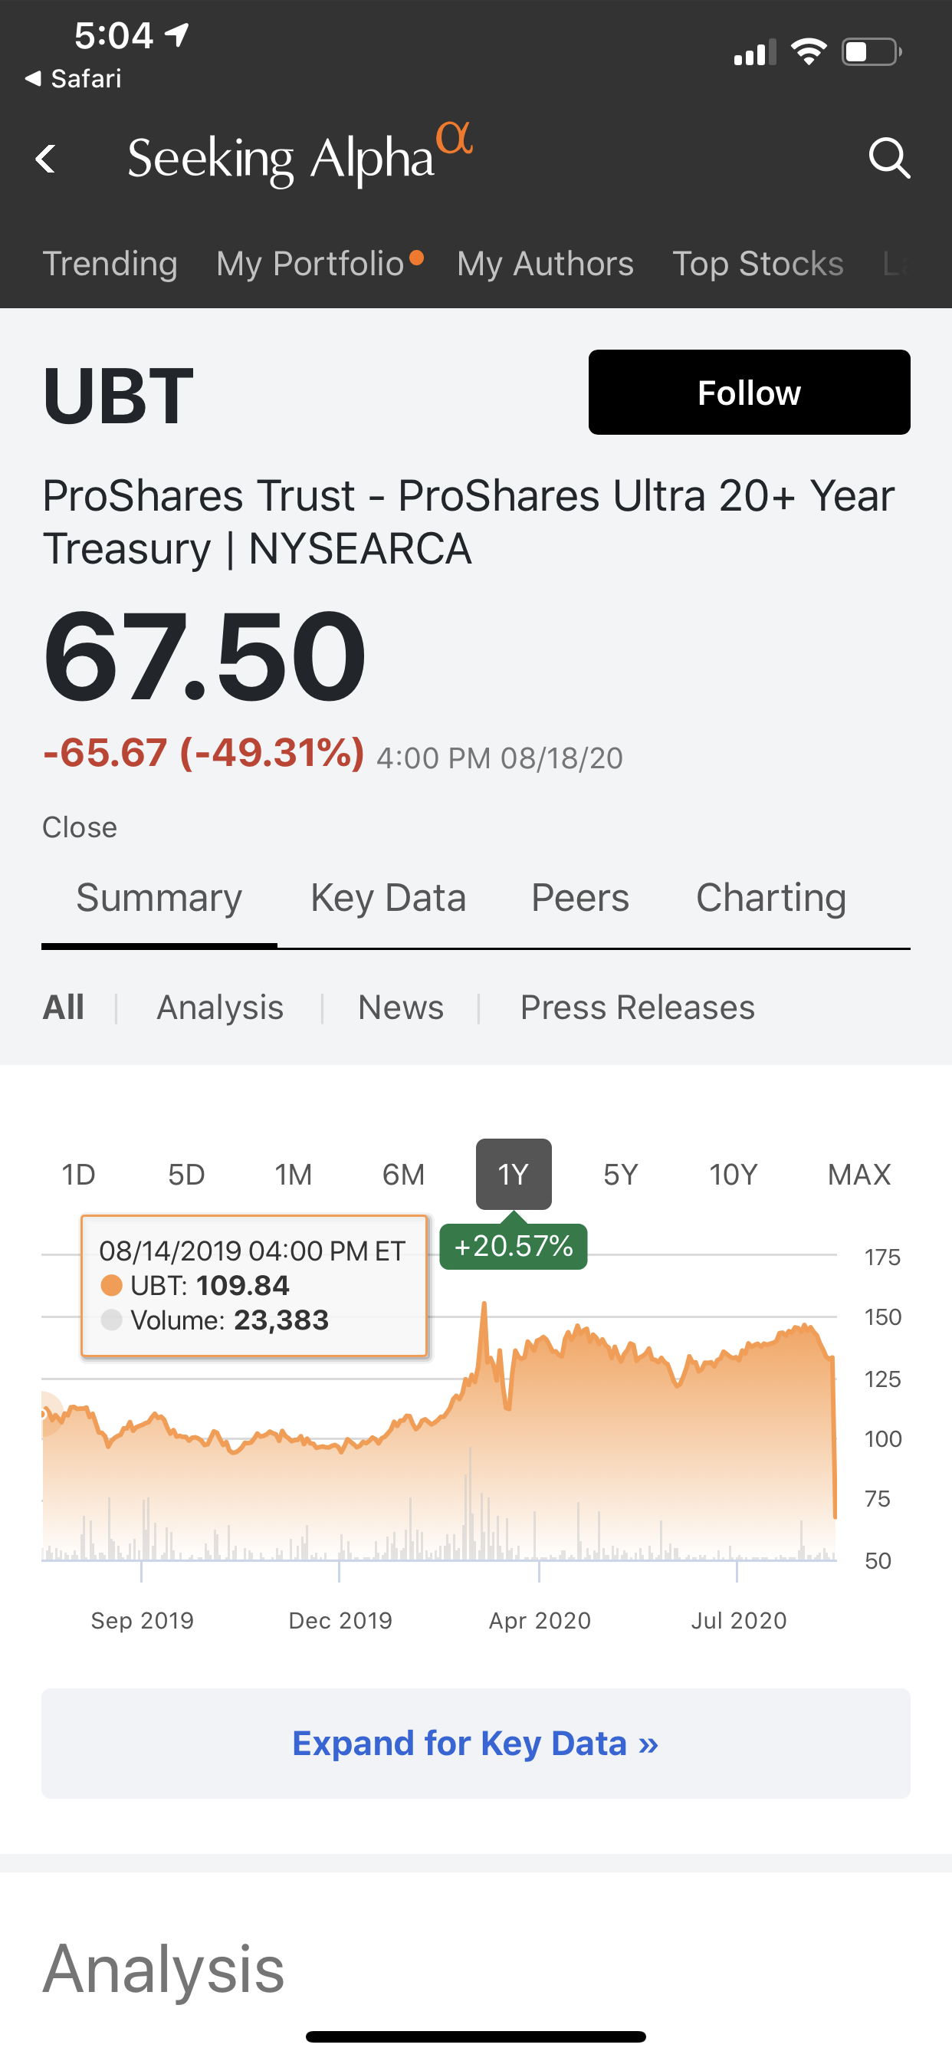
Task: Switch chart to 6M range
Action: pyautogui.click(x=403, y=1174)
